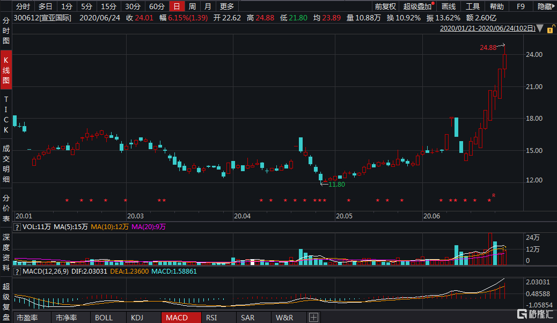The height and width of the screenshot is (323, 557).
Task: Click 隐藏 to hide side panel
Action: point(545,6)
